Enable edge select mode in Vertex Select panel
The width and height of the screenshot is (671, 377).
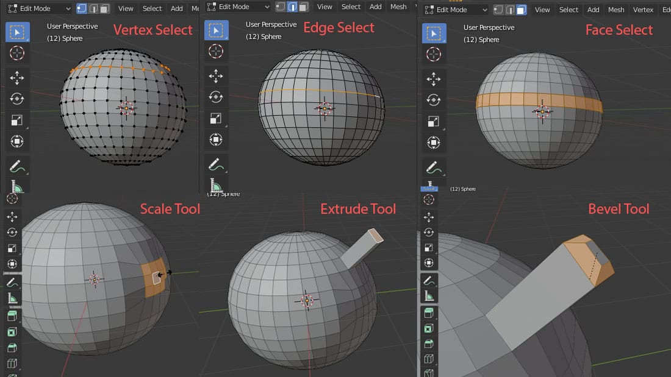click(x=93, y=9)
